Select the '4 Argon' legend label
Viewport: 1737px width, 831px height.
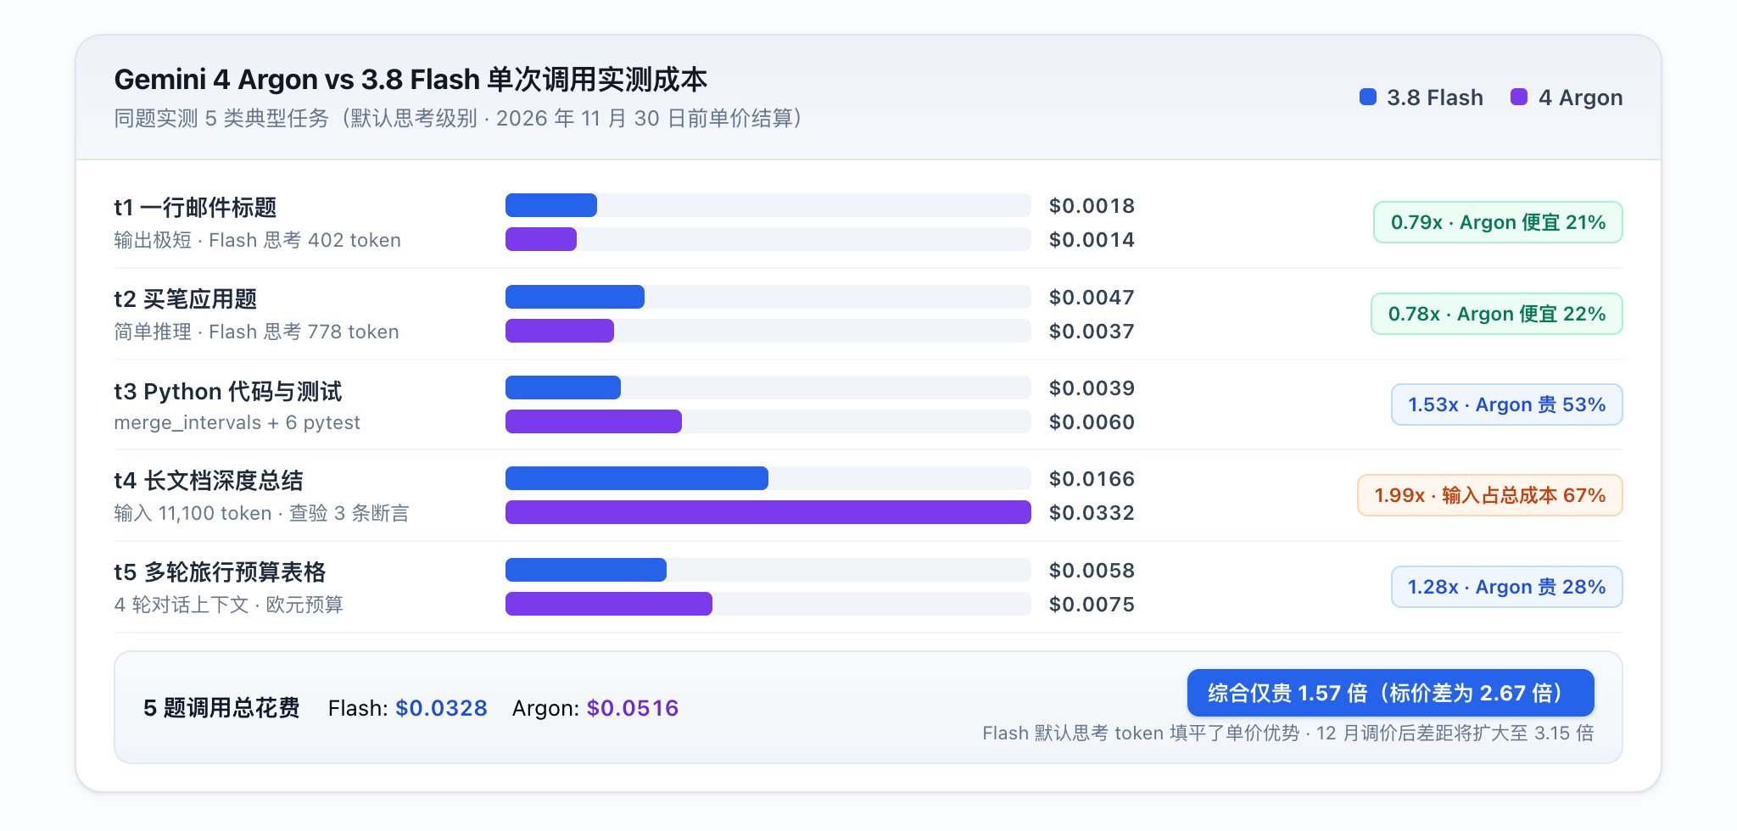pyautogui.click(x=1581, y=98)
